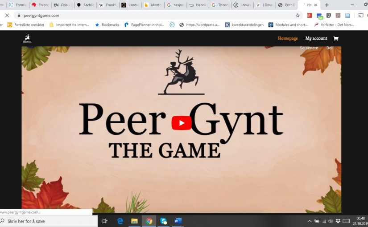
Task: Launch Microsoft Edge from taskbar
Action: [x=120, y=221]
